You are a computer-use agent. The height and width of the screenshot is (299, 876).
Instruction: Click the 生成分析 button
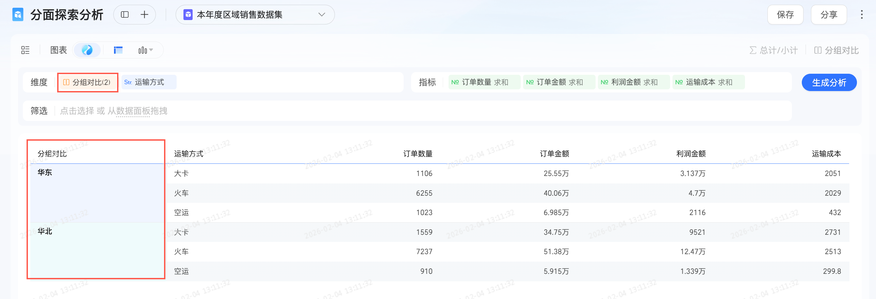pyautogui.click(x=829, y=83)
